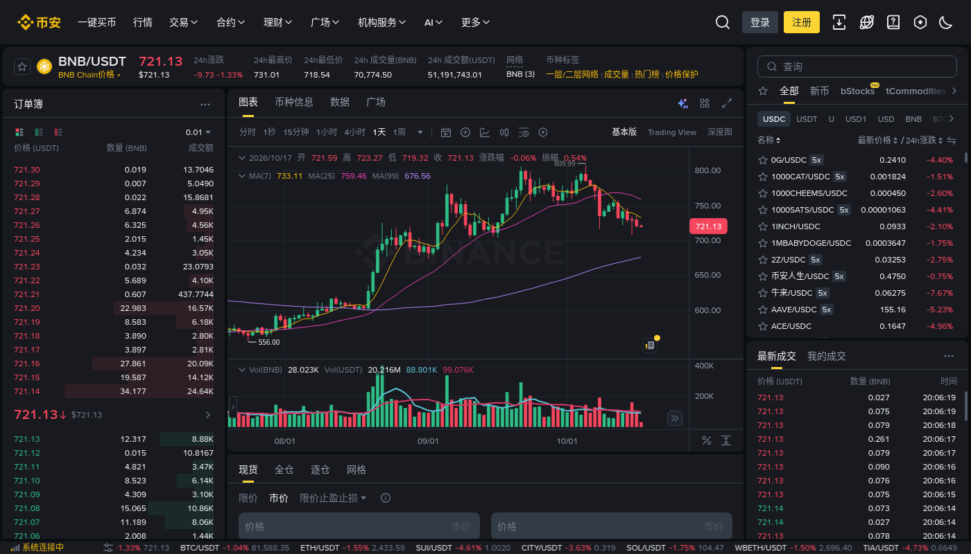
Task: Open the 合约 menu in top navigation
Action: [x=231, y=22]
